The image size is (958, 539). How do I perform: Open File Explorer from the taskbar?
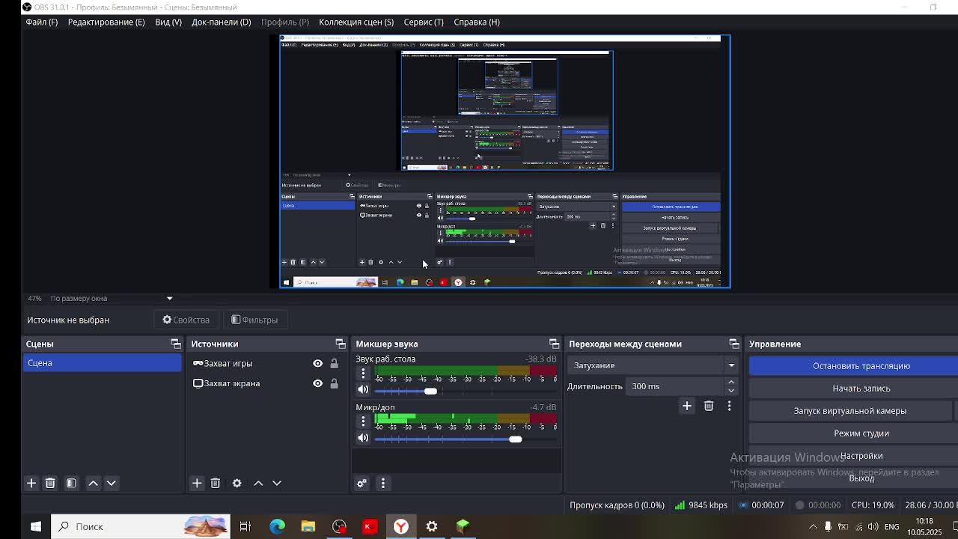[308, 526]
